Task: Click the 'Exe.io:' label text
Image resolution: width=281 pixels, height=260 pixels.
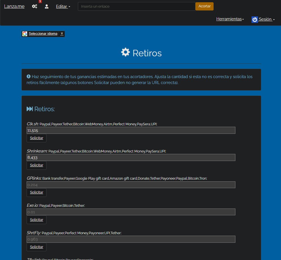Action: click(x=33, y=205)
